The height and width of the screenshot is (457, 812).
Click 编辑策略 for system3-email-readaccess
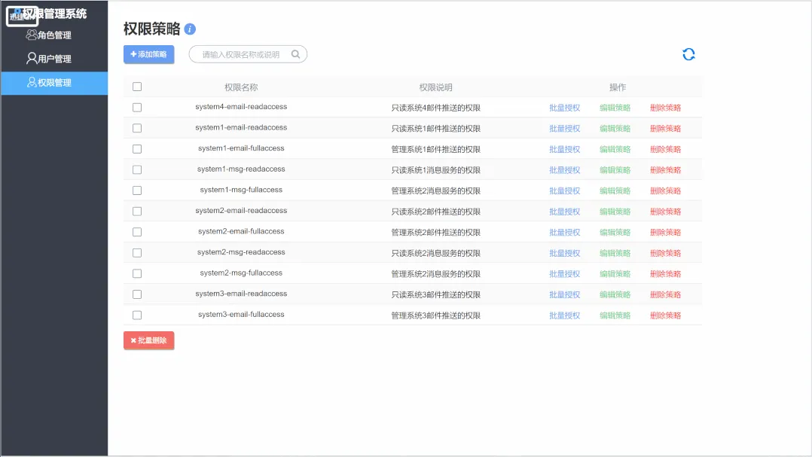615,294
